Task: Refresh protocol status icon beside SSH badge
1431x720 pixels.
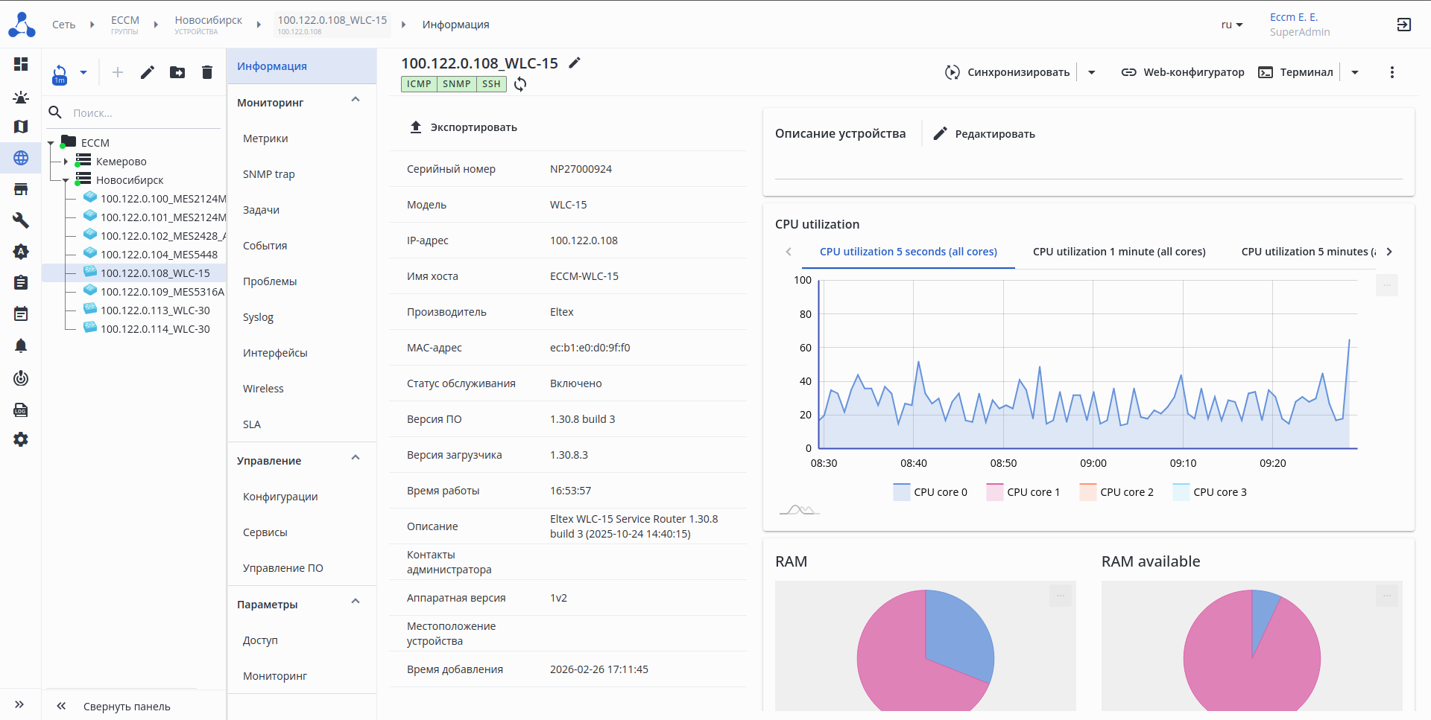Action: [520, 84]
